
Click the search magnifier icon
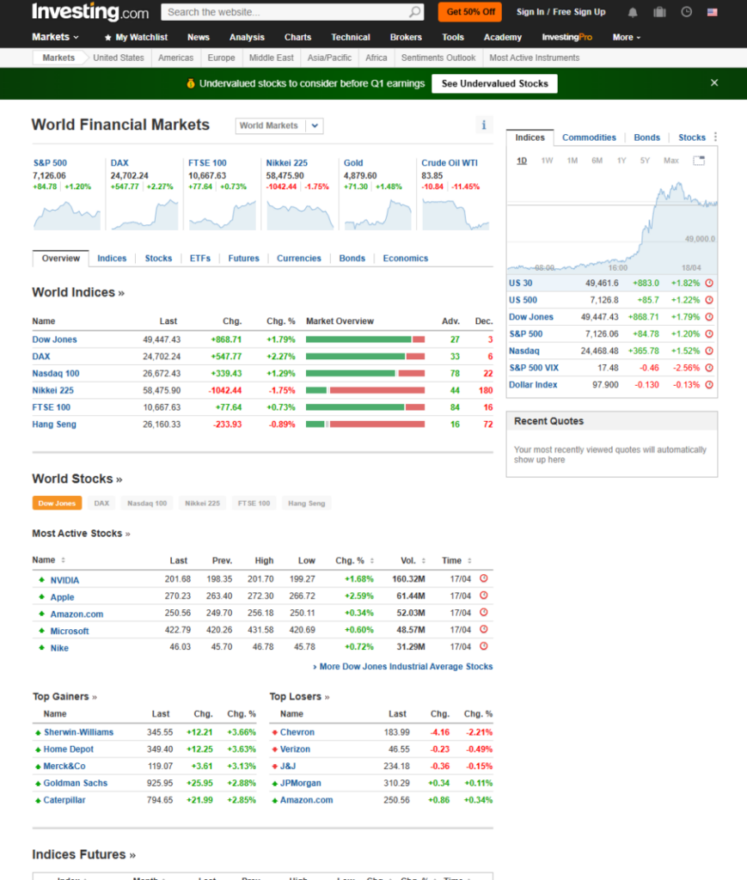415,12
